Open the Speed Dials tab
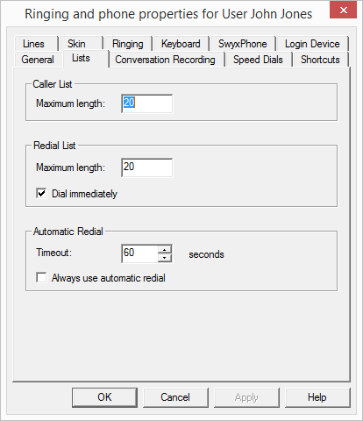 [258, 60]
